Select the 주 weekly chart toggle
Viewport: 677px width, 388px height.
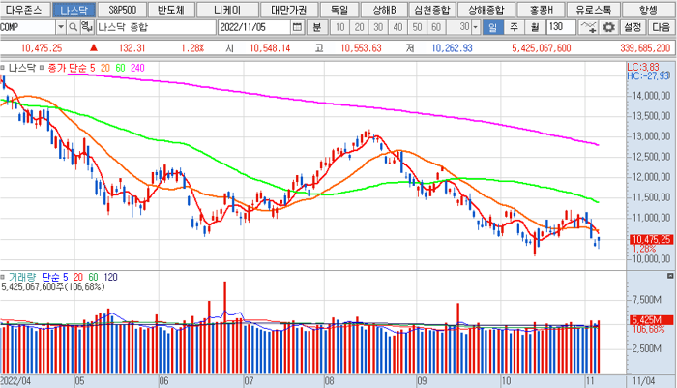pyautogui.click(x=514, y=27)
